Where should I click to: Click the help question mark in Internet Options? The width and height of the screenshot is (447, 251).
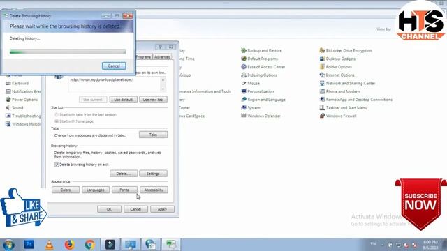160,47
